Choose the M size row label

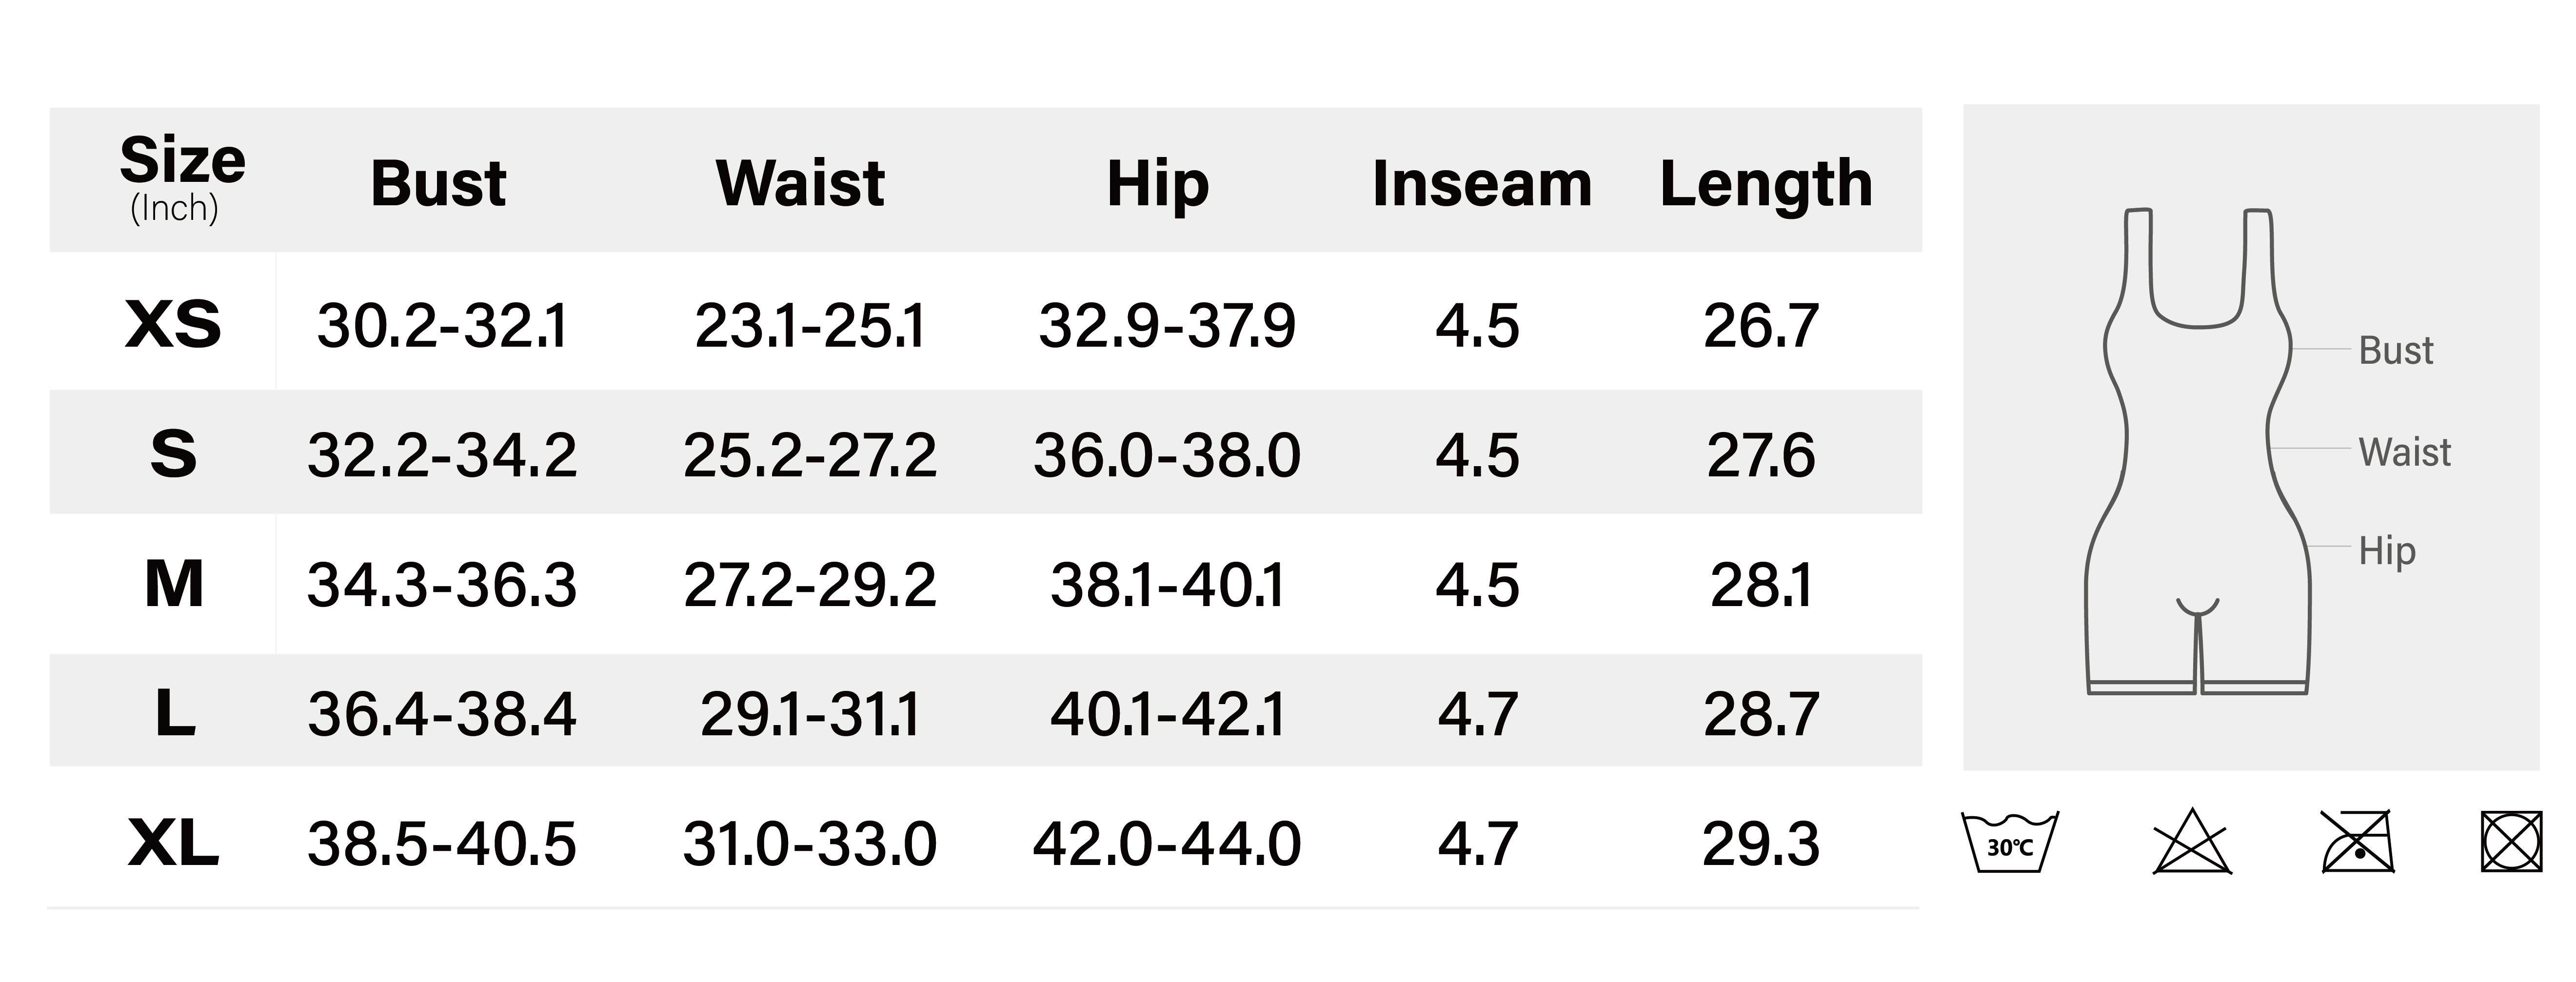[x=173, y=584]
